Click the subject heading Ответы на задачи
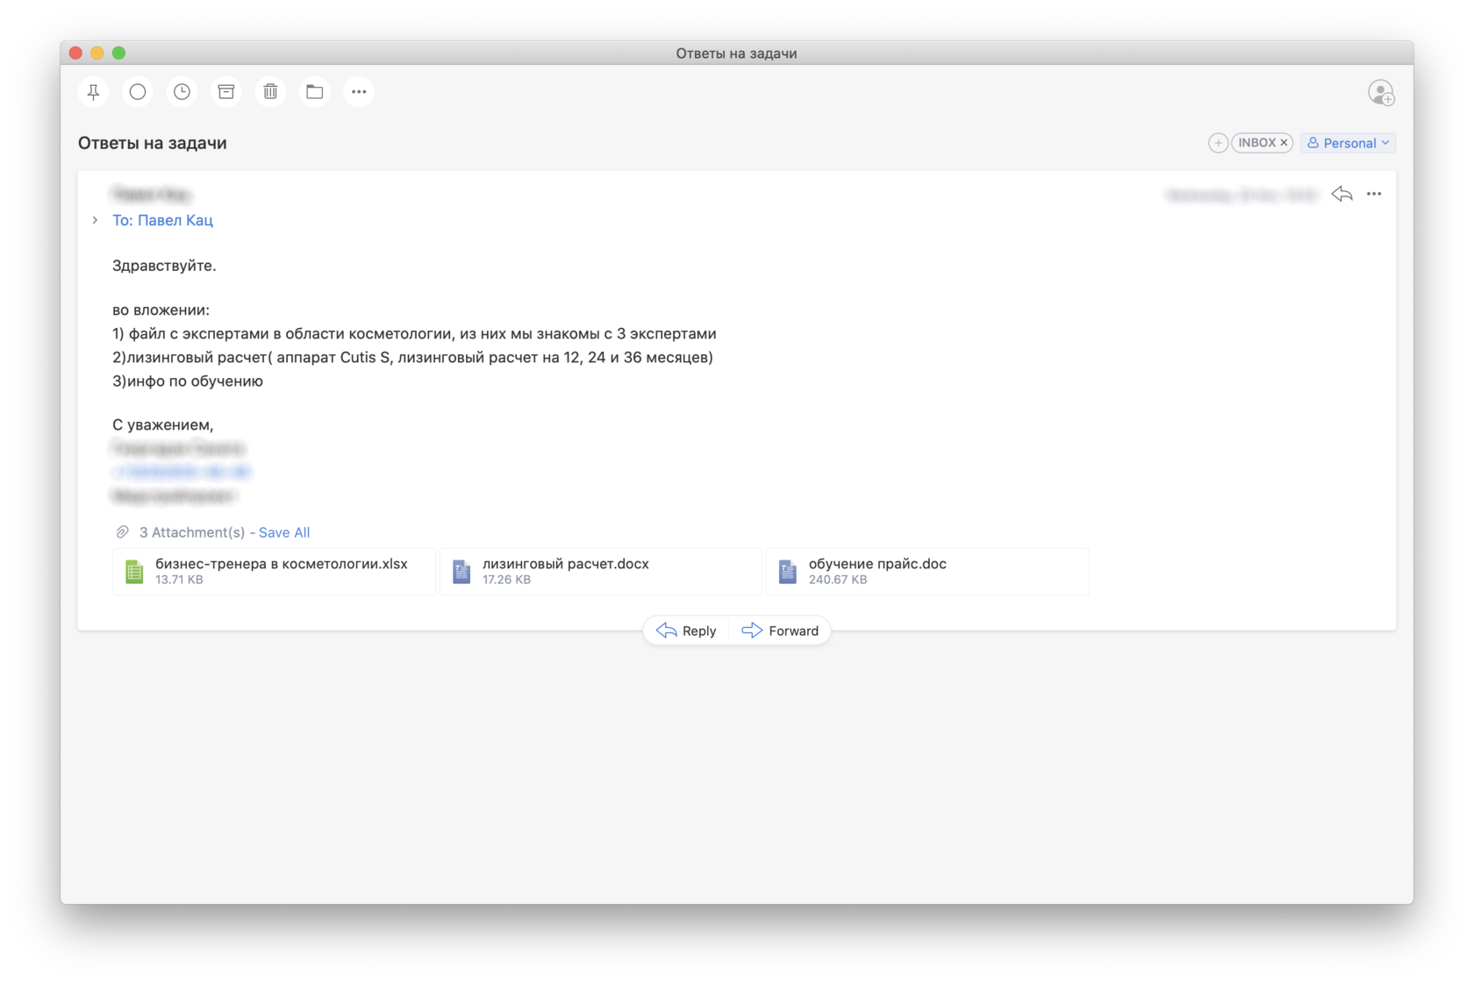 coord(153,143)
